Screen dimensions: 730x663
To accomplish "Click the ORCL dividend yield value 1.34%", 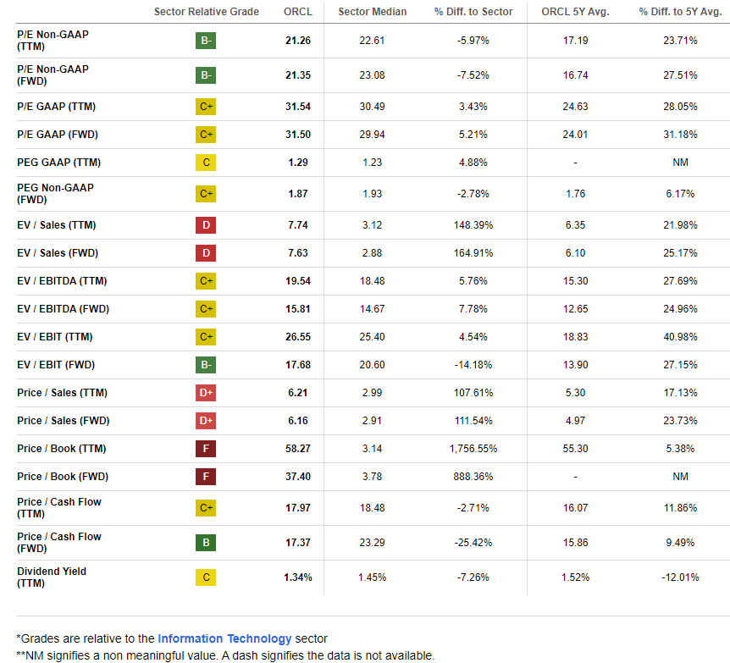I will (x=298, y=577).
